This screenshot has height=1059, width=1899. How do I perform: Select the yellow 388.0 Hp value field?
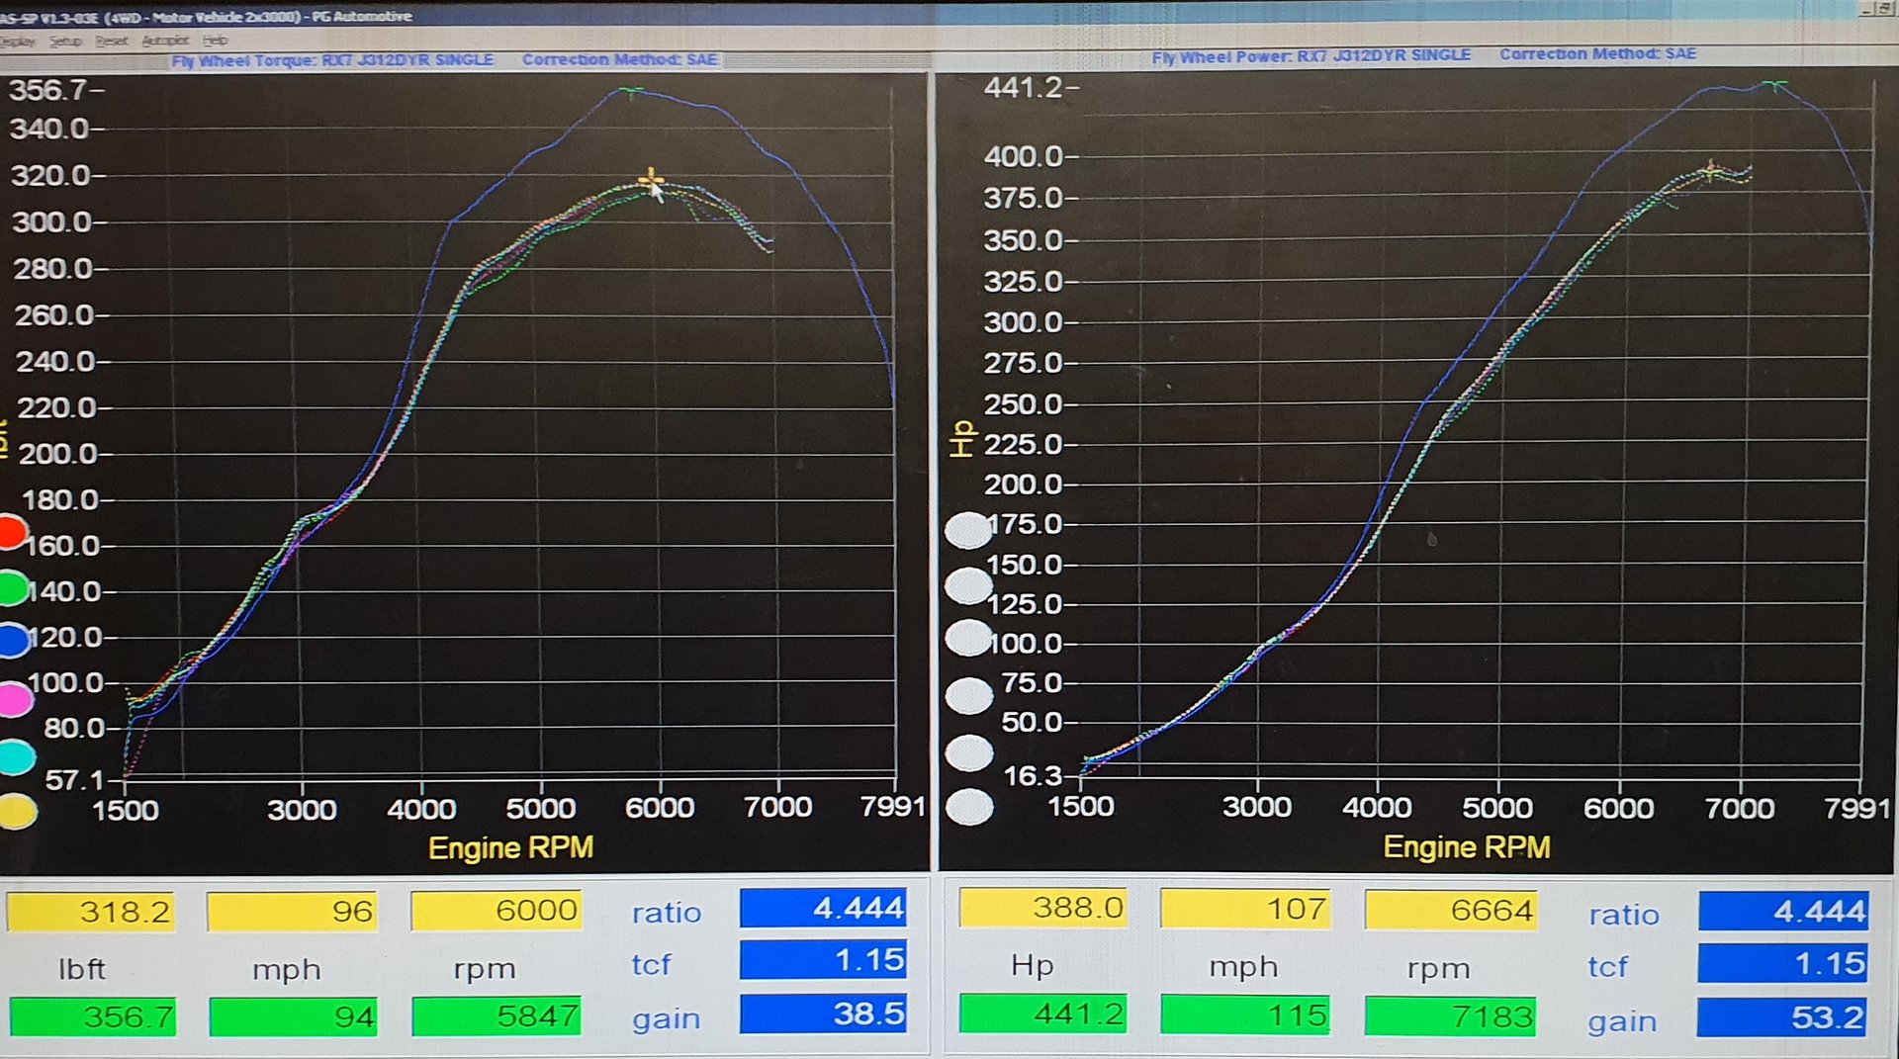1043,908
